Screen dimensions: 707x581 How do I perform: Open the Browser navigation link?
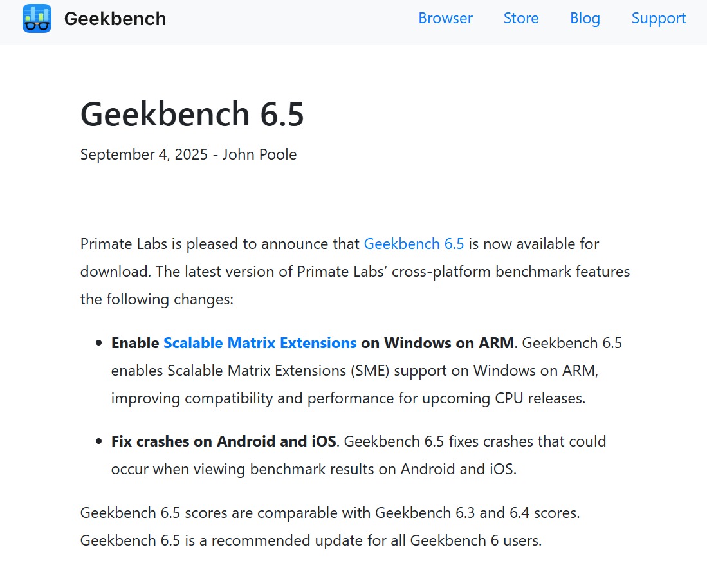click(x=445, y=18)
